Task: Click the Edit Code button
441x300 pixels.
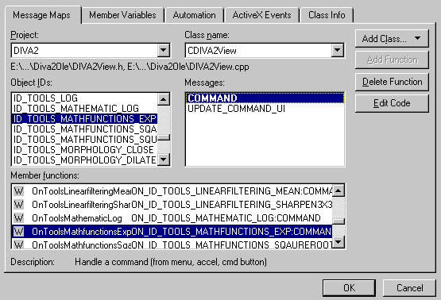Action: (392, 103)
